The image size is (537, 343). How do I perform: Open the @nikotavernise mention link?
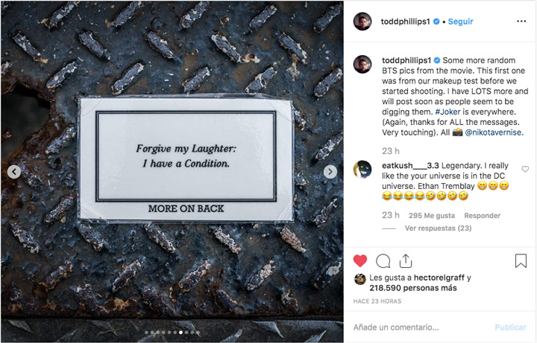[493, 132]
